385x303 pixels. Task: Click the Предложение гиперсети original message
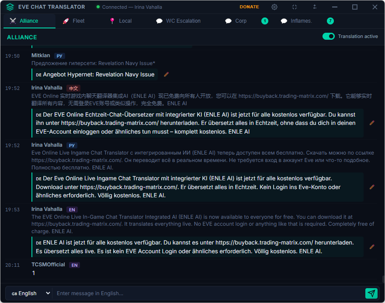[x=94, y=63]
